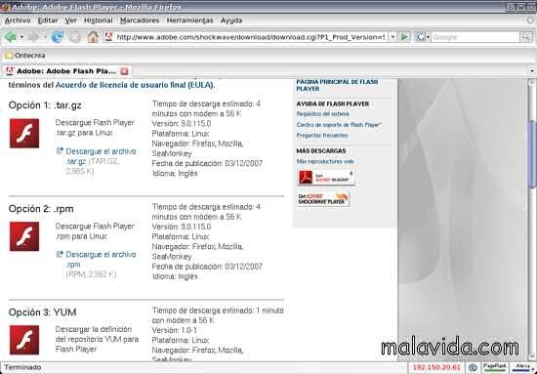Click the Get Adobe Reader badge
This screenshot has width=537, height=374.
click(326, 178)
